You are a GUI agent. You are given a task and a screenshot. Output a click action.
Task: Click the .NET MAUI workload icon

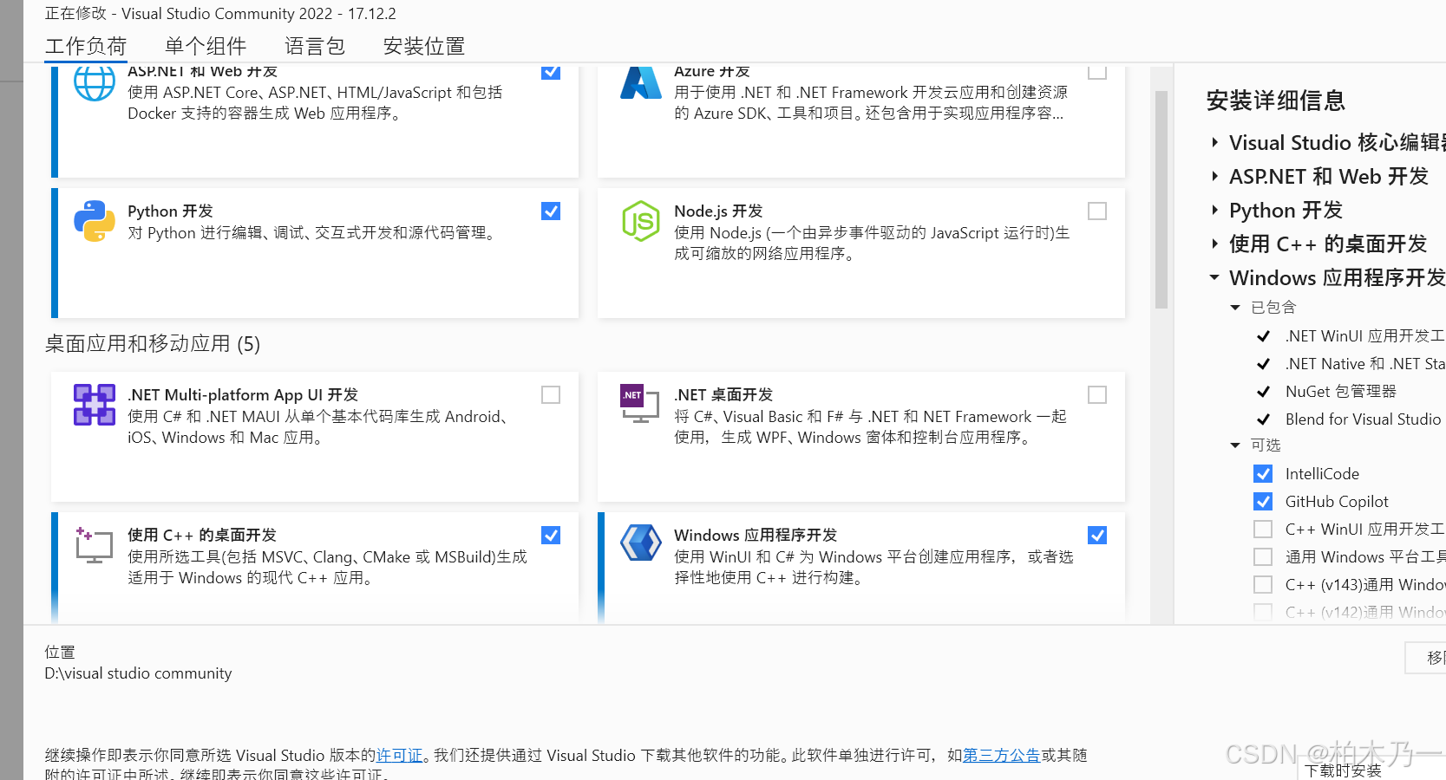point(95,405)
